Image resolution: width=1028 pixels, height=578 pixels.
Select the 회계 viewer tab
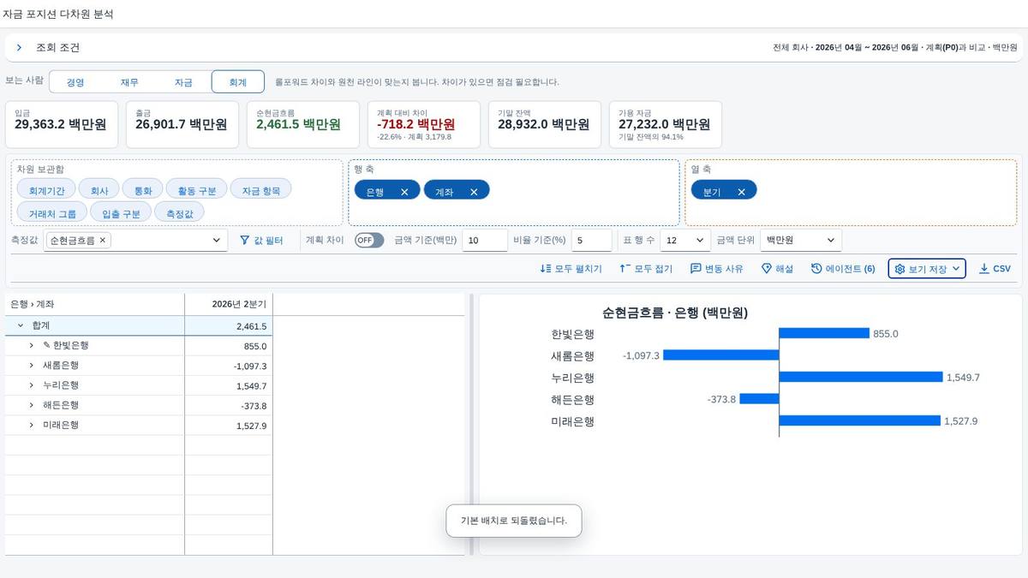[x=237, y=82]
